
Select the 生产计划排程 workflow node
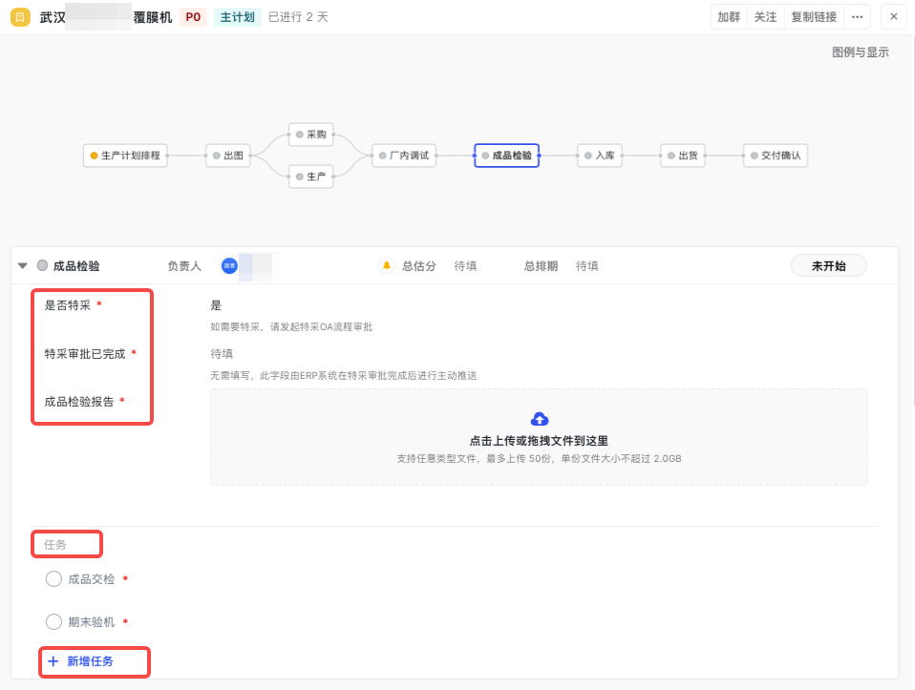pyautogui.click(x=125, y=156)
